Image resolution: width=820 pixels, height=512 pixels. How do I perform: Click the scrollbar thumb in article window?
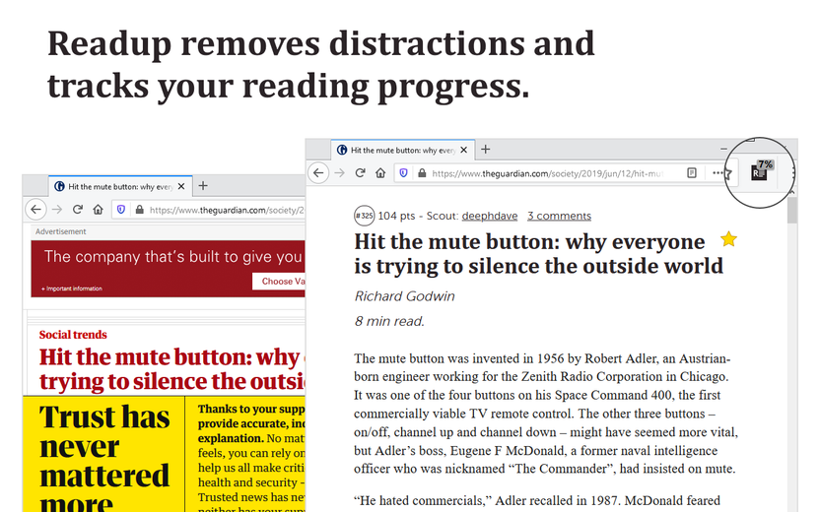pos(791,210)
